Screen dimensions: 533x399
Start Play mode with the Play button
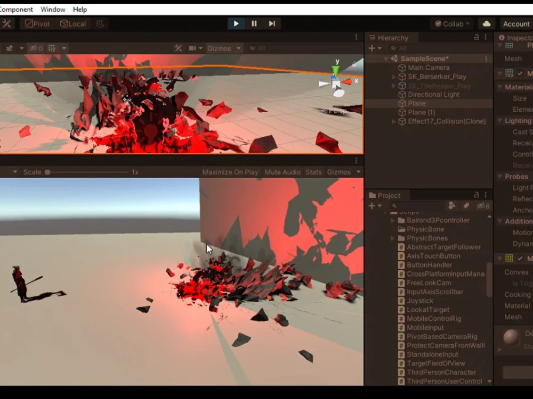click(236, 24)
